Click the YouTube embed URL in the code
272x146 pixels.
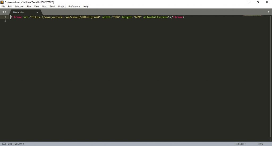coord(65,17)
